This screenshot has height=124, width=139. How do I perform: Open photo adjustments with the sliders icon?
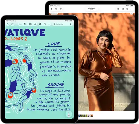point(118,9)
